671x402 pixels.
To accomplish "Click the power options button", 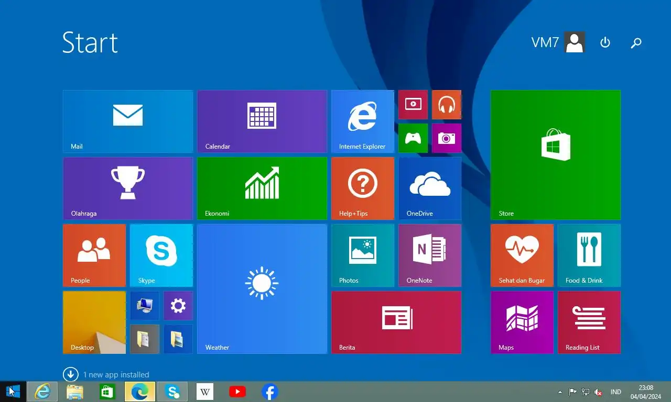I will pos(605,42).
